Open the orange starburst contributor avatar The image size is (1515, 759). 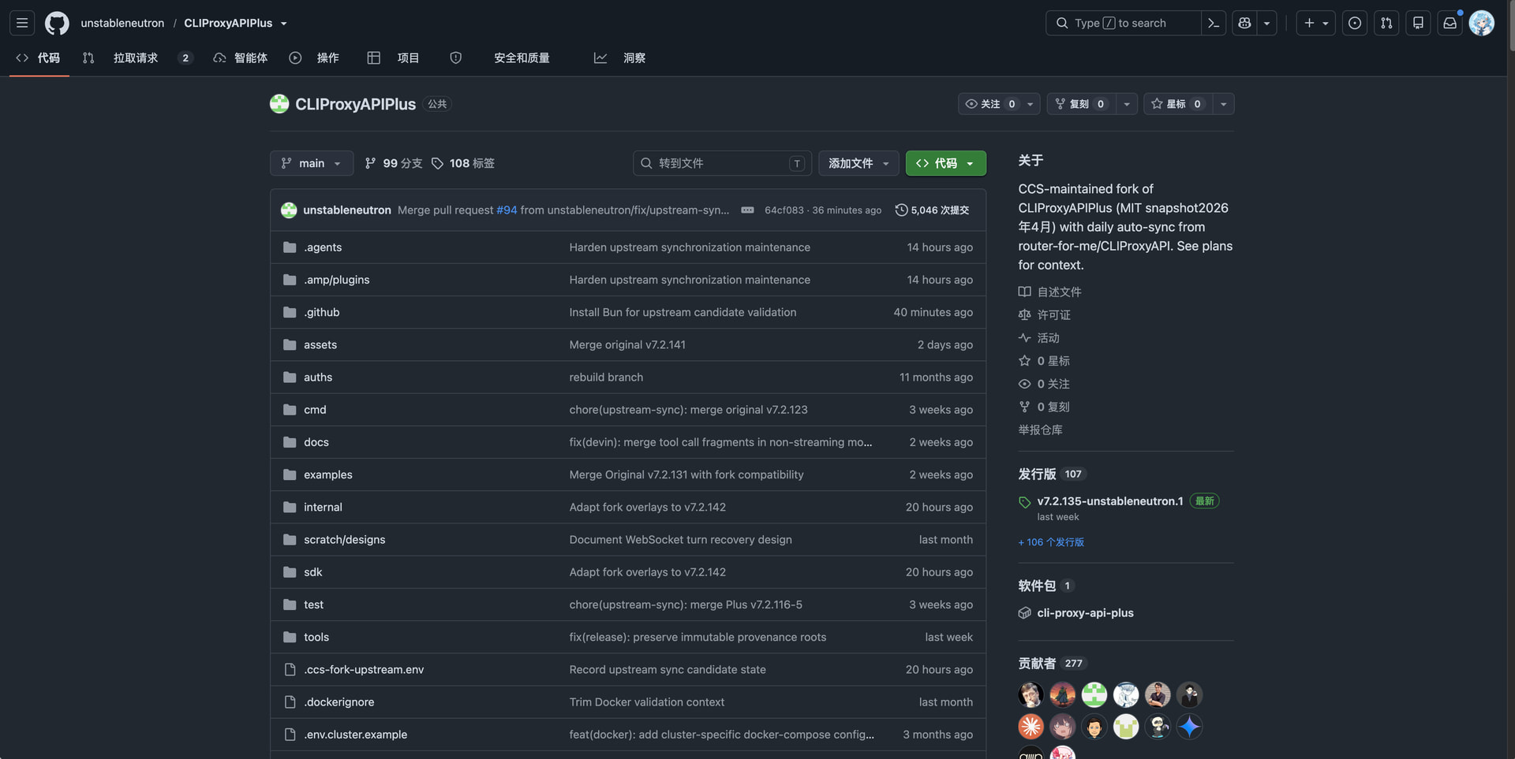point(1031,726)
